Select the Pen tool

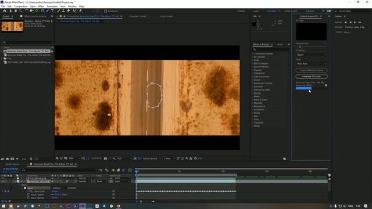(48, 11)
